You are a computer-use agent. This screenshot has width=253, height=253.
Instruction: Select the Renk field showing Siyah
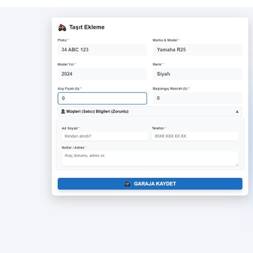(x=198, y=74)
